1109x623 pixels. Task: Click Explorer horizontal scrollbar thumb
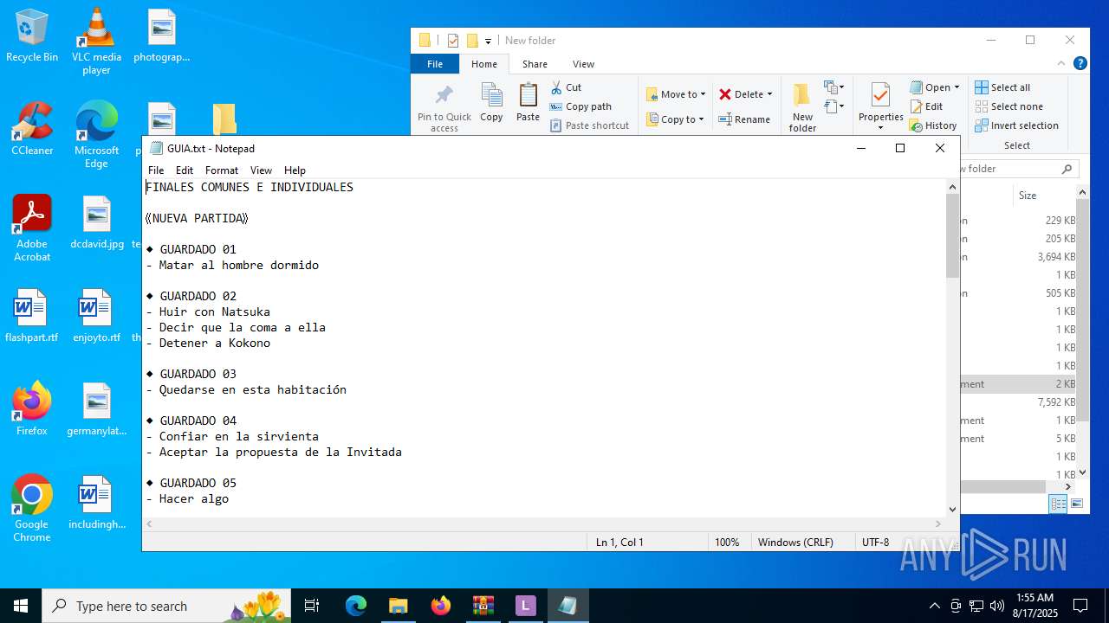(x=1002, y=487)
